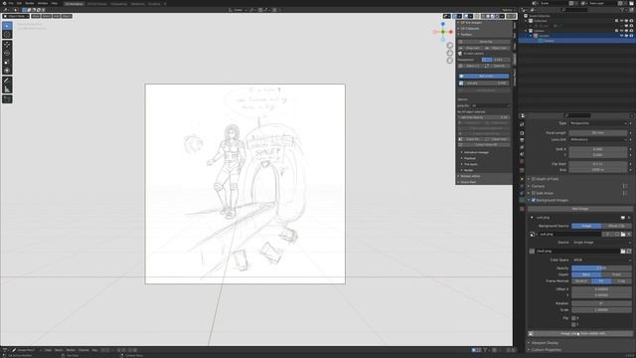Select the Add Cube tool
Screen dimensions: 636x358
coord(7,99)
